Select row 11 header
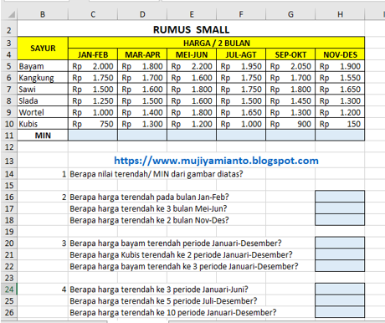This screenshot has height=323, width=385. click(9, 136)
